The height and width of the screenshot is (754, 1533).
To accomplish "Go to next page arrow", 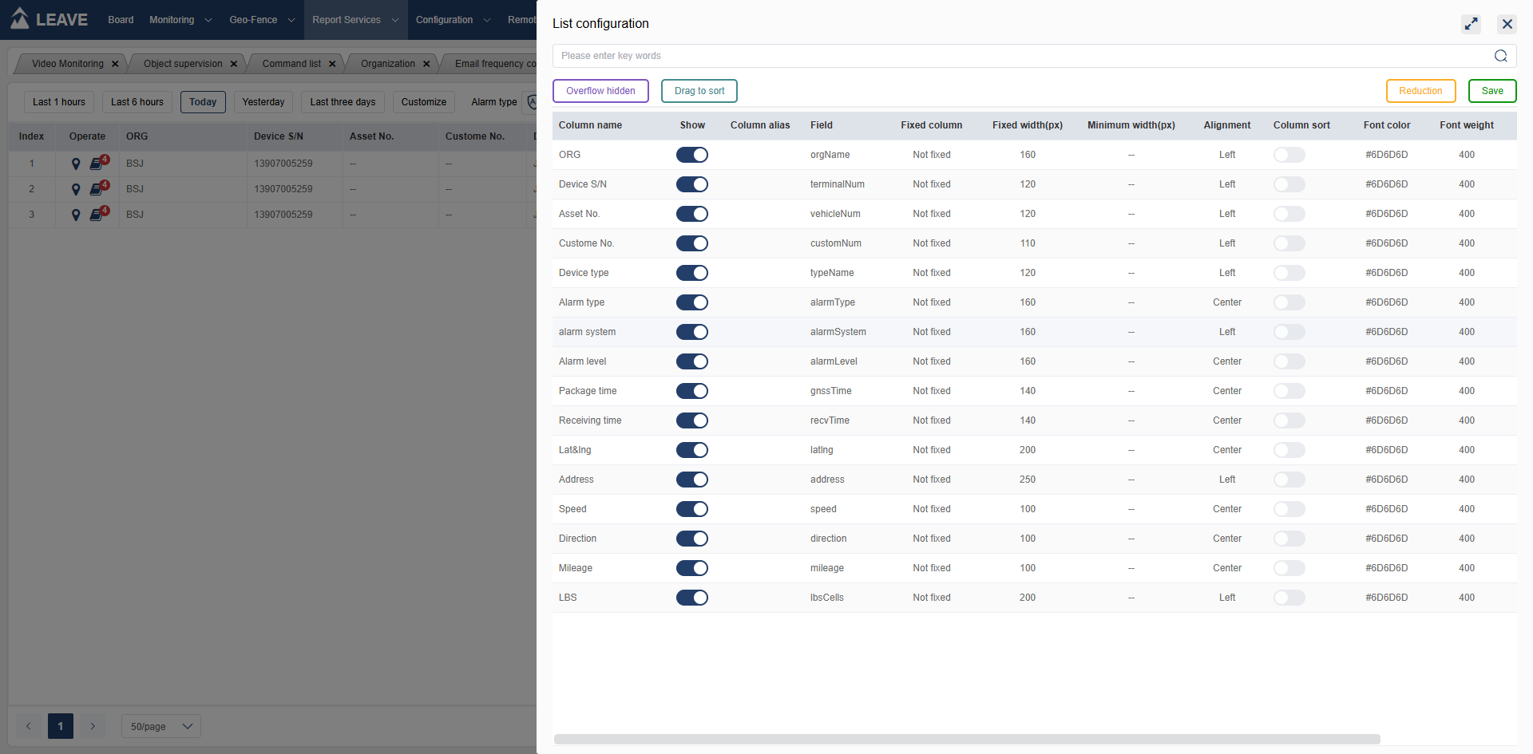I will coord(93,726).
